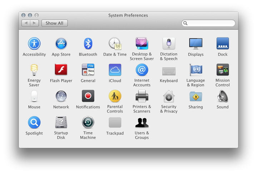Click the magnifying glass in search field
The image size is (257, 174).
coord(185,23)
